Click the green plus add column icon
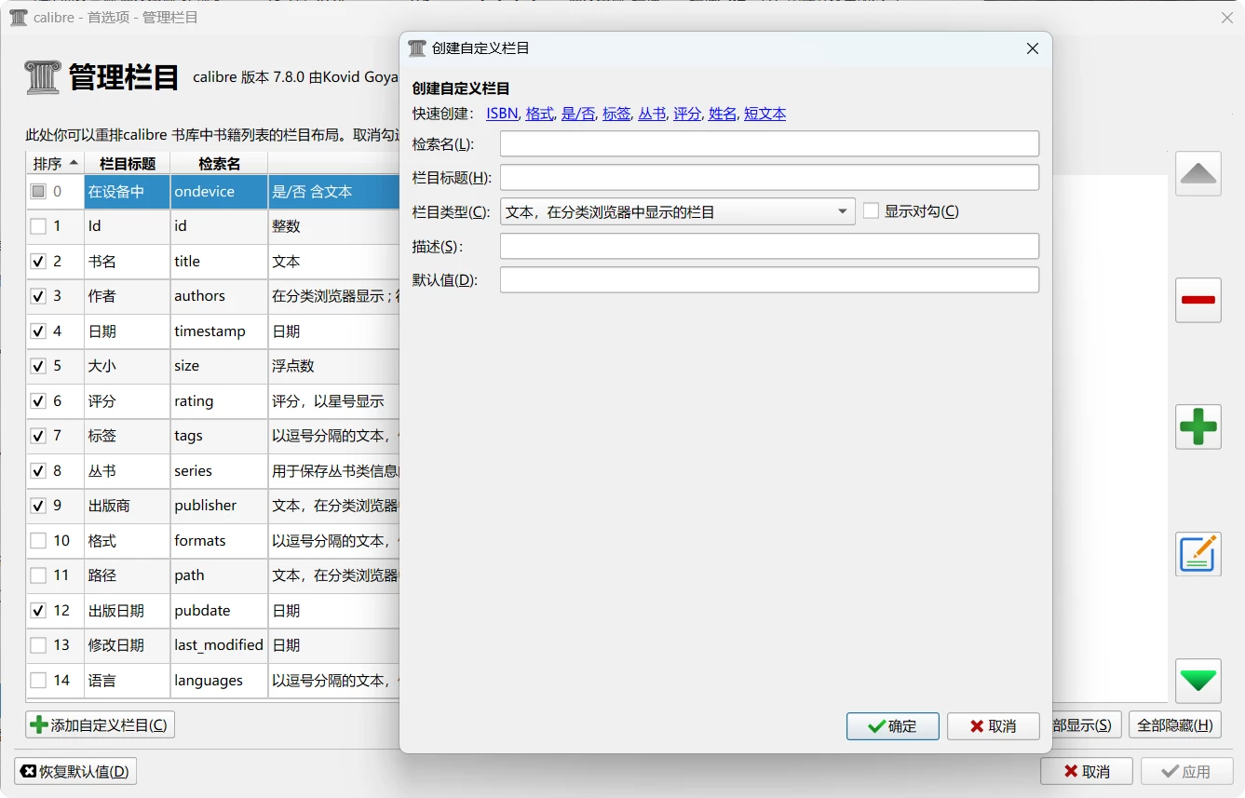 coord(1198,426)
